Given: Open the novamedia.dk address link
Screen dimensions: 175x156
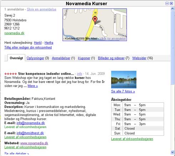Looking at the screenshot, I should (14, 33).
